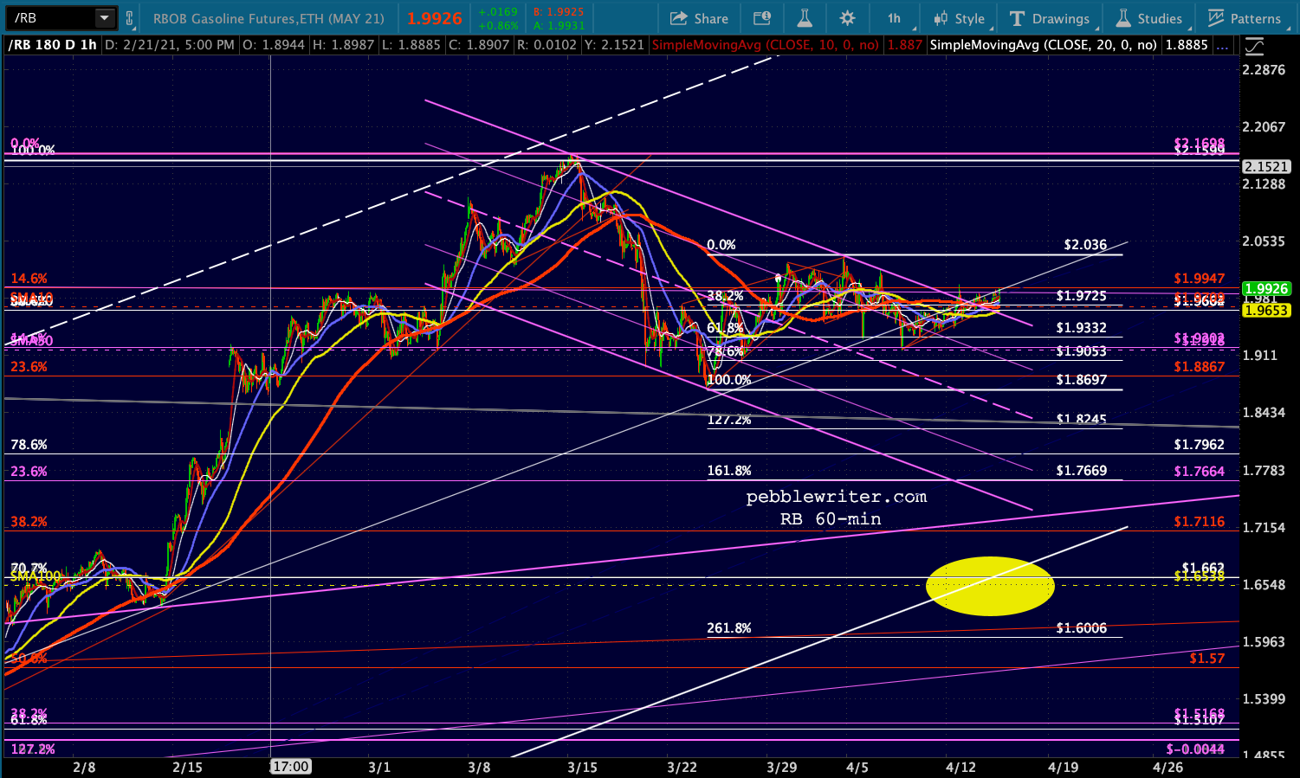Viewport: 1300px width, 778px height.
Task: Click the last price 1.9926 in the header
Action: 435,18
